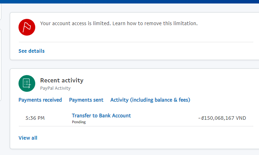Click the Pending status label

point(79,122)
